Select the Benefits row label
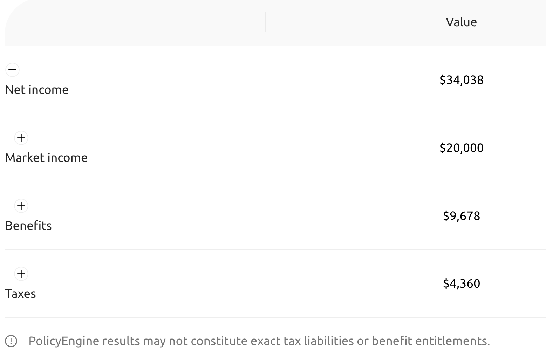Screen dimensions: 546x363 28,226
